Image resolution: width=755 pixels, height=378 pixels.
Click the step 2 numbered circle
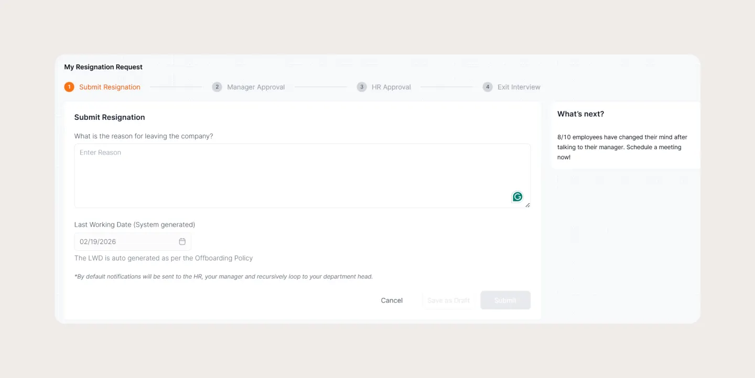click(217, 86)
